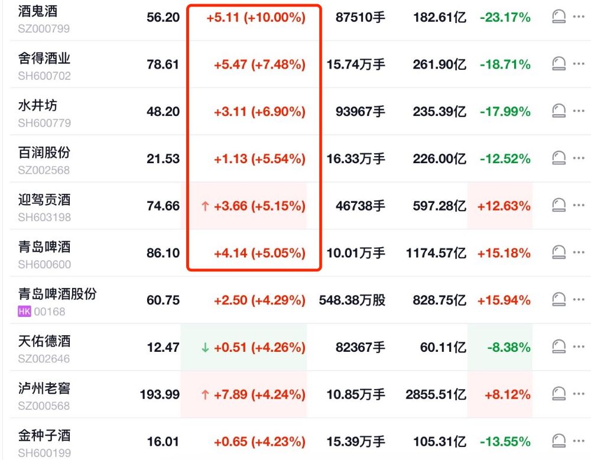Click the 金种子酒 stock name
This screenshot has width=591, height=460.
tap(44, 435)
